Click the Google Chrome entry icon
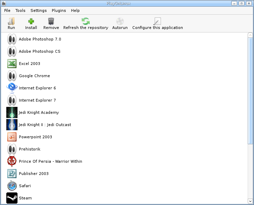The height and width of the screenshot is (205, 254). pyautogui.click(x=12, y=76)
